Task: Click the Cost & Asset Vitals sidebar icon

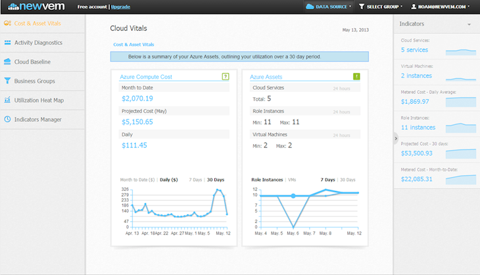Action: [x=7, y=23]
